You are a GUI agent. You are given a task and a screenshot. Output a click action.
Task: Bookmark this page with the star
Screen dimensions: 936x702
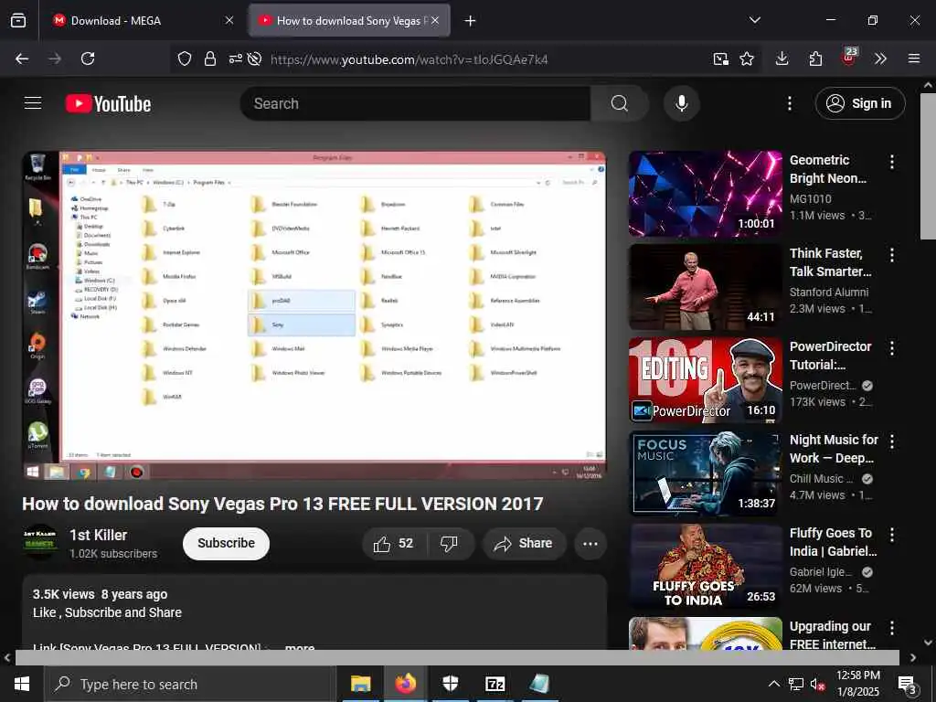747,58
